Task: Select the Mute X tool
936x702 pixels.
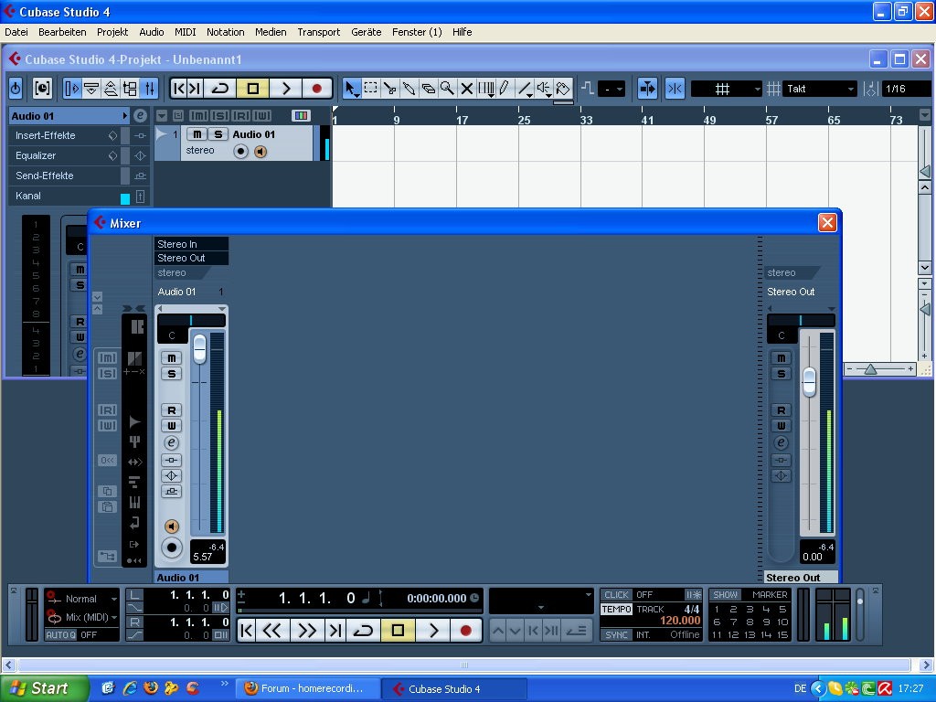Action: click(467, 89)
